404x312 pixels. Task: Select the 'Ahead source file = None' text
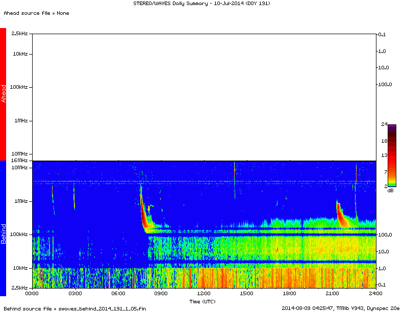point(36,13)
